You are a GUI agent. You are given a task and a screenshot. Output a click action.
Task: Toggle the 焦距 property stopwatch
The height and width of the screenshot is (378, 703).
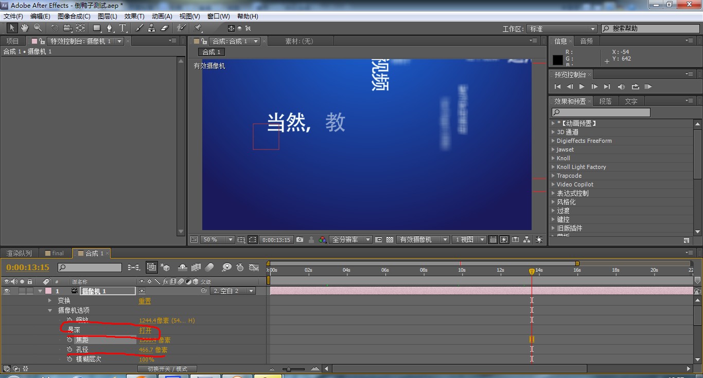(69, 340)
